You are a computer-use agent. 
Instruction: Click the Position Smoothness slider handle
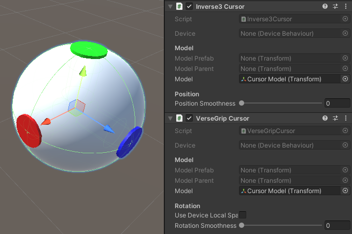(x=242, y=104)
